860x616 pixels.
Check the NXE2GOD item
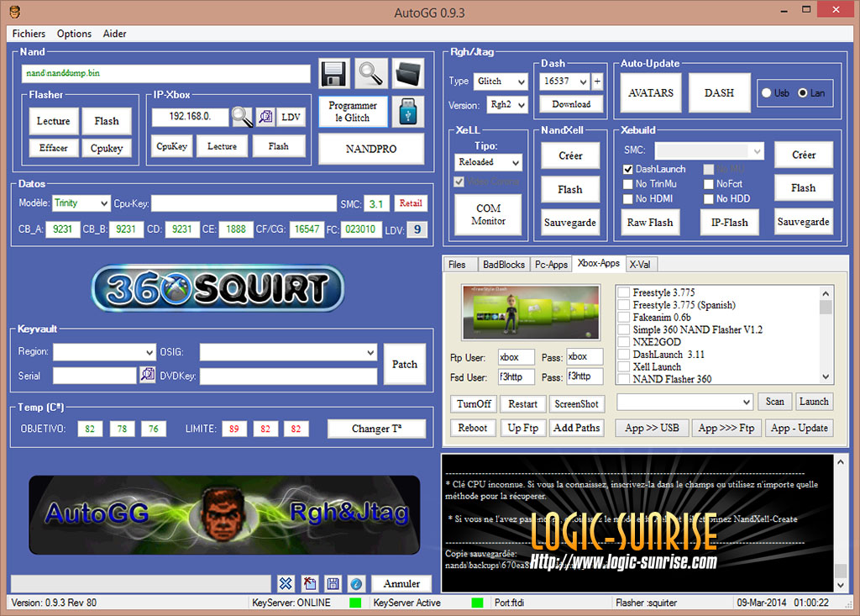624,342
